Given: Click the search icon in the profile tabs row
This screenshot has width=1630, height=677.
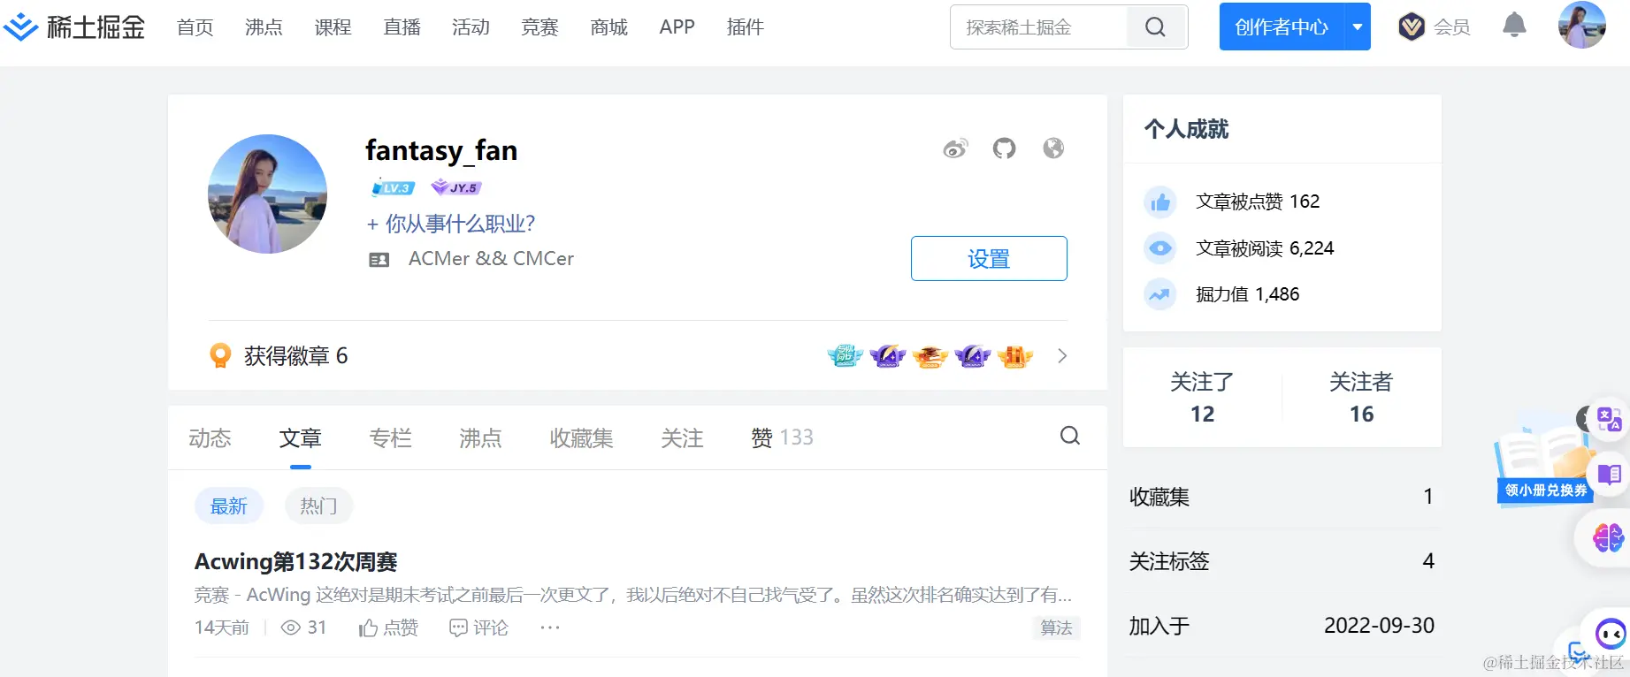Looking at the screenshot, I should tap(1069, 436).
